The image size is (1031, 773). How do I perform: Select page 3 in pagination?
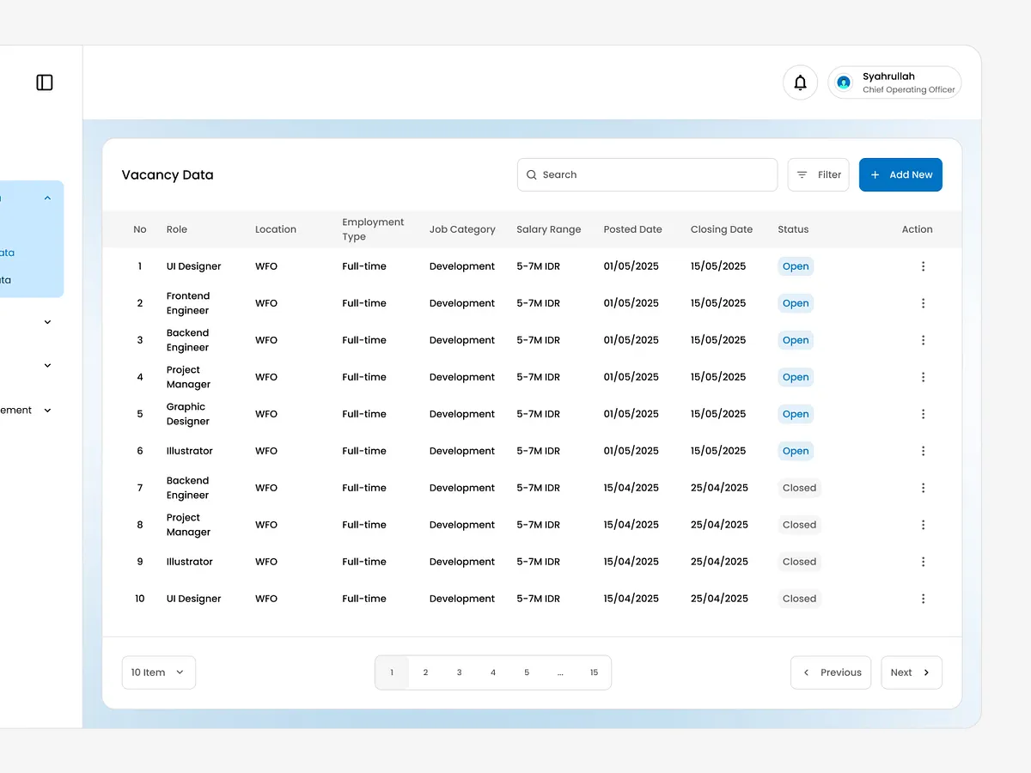point(459,673)
